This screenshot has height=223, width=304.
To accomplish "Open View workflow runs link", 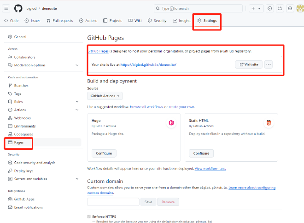I will point(210,169).
